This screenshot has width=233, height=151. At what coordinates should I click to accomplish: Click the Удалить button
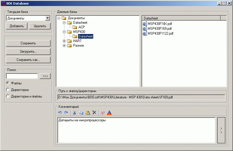[40, 26]
